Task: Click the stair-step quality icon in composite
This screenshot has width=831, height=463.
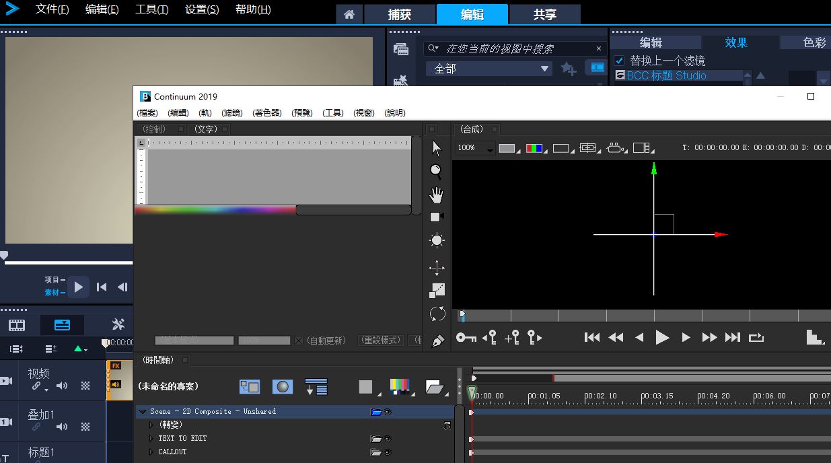Action: [815, 337]
